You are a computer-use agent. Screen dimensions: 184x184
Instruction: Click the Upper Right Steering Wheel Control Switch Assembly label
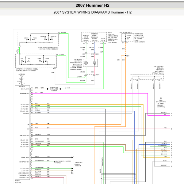pyautogui.click(x=27, y=70)
